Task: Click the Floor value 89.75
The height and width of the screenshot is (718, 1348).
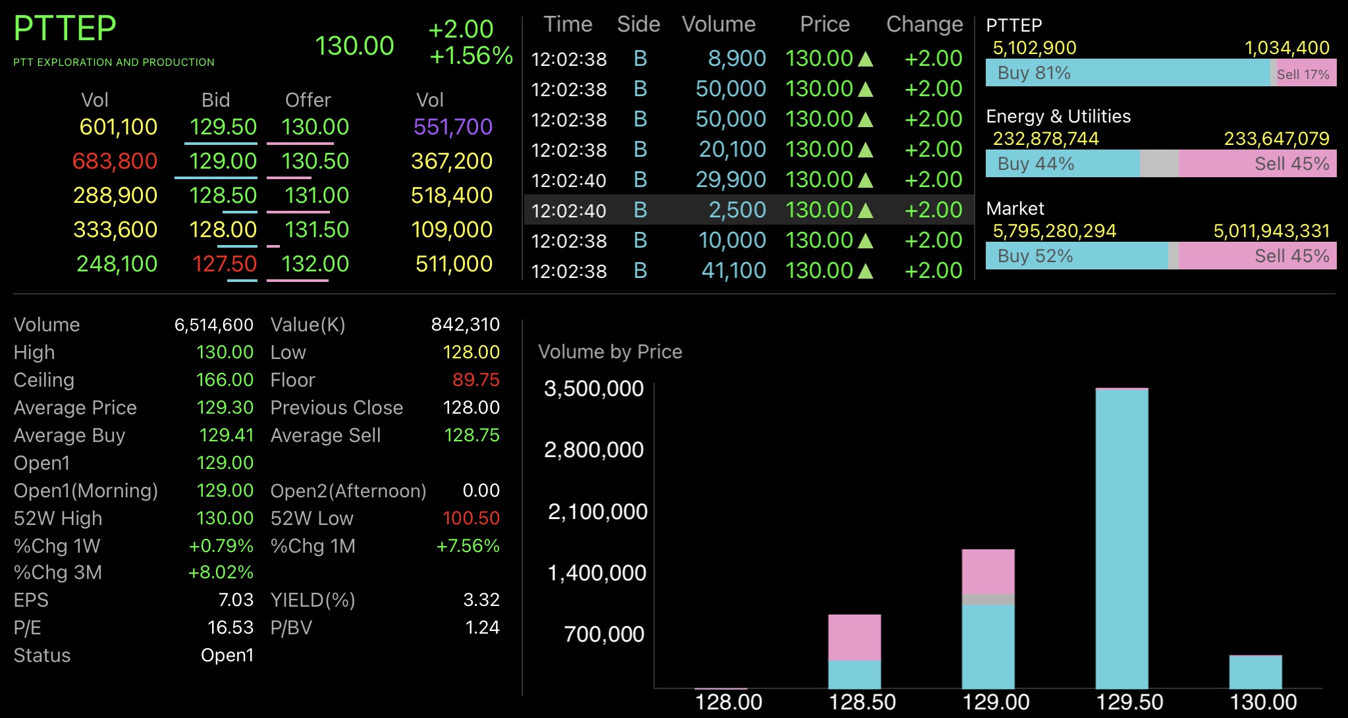Action: point(475,379)
